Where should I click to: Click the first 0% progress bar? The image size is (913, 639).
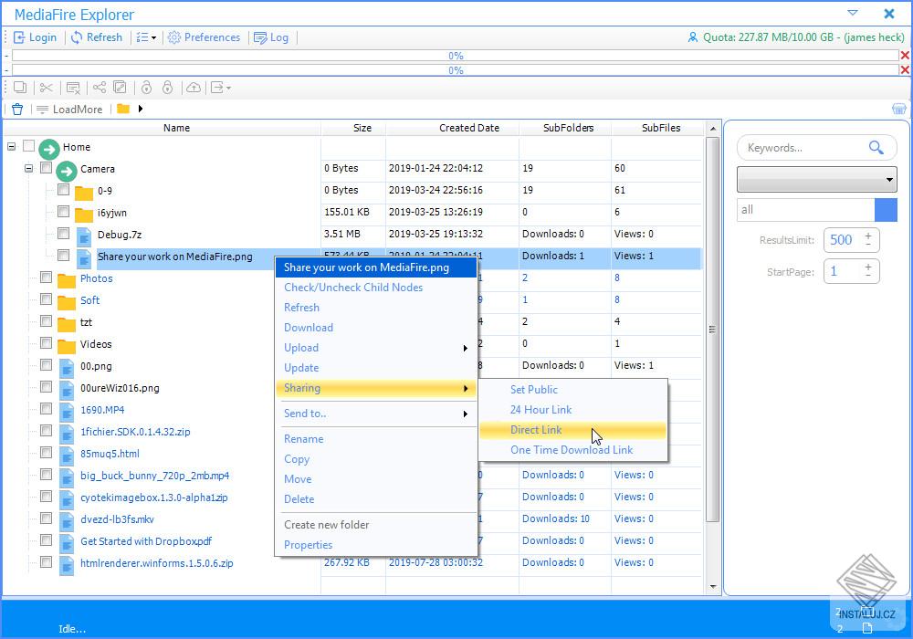456,56
